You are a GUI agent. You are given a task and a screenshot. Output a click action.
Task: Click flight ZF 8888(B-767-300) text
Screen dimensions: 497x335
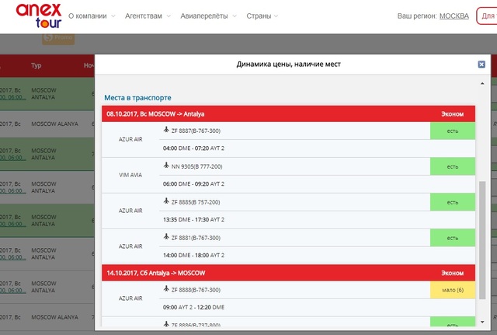196,290
